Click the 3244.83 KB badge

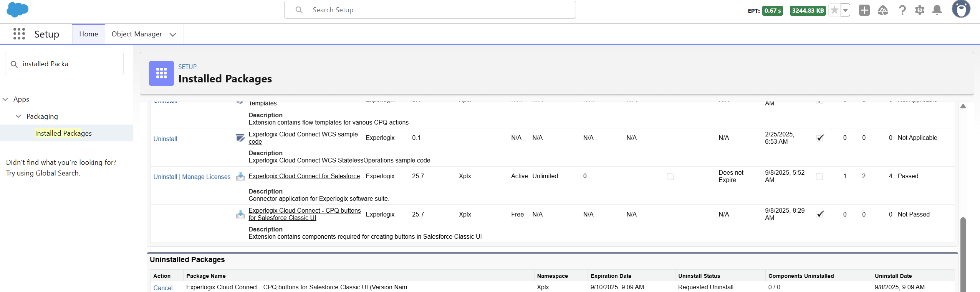[808, 11]
